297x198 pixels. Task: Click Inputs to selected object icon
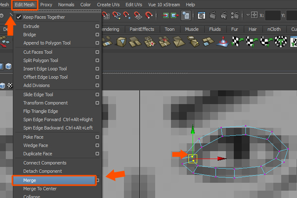coord(165,15)
